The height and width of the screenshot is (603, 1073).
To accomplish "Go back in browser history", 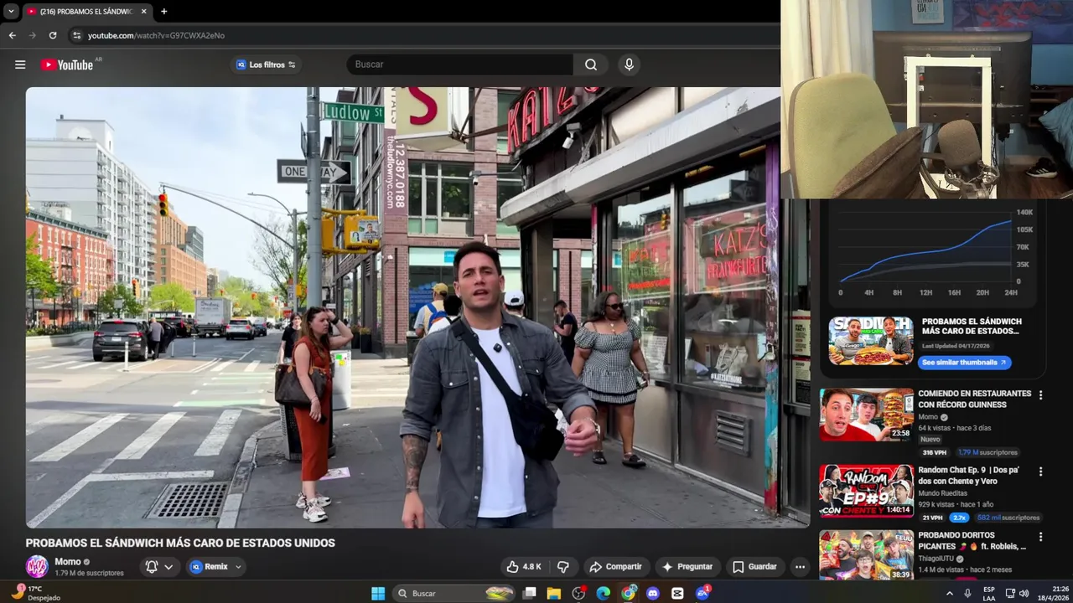I will tap(12, 35).
